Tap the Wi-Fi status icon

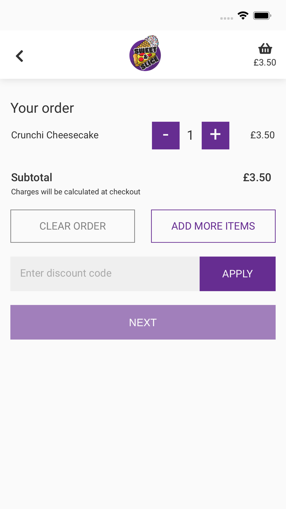[243, 15]
